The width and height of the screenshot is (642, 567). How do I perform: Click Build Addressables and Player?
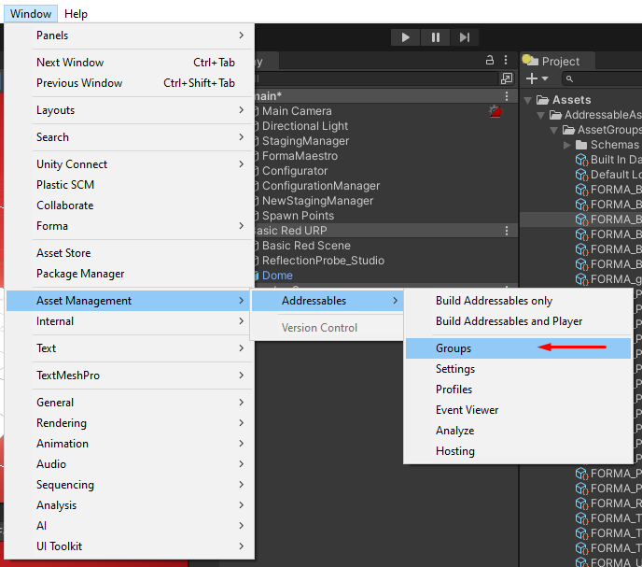(518, 321)
